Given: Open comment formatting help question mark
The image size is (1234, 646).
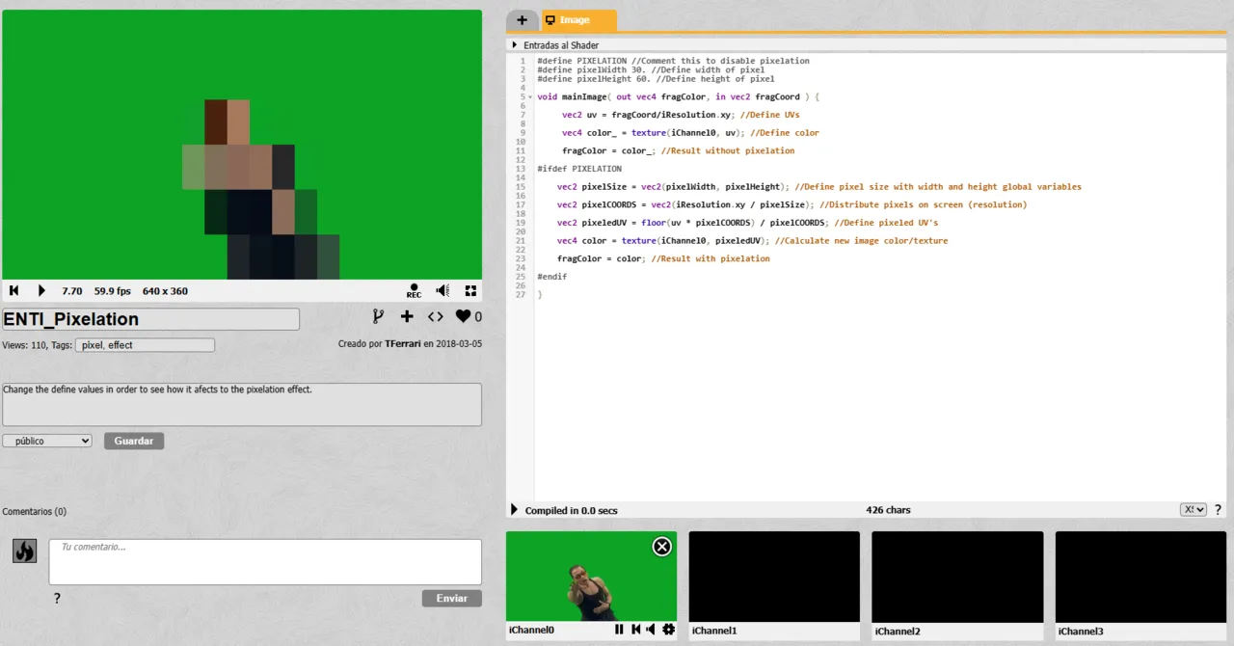Looking at the screenshot, I should point(57,599).
